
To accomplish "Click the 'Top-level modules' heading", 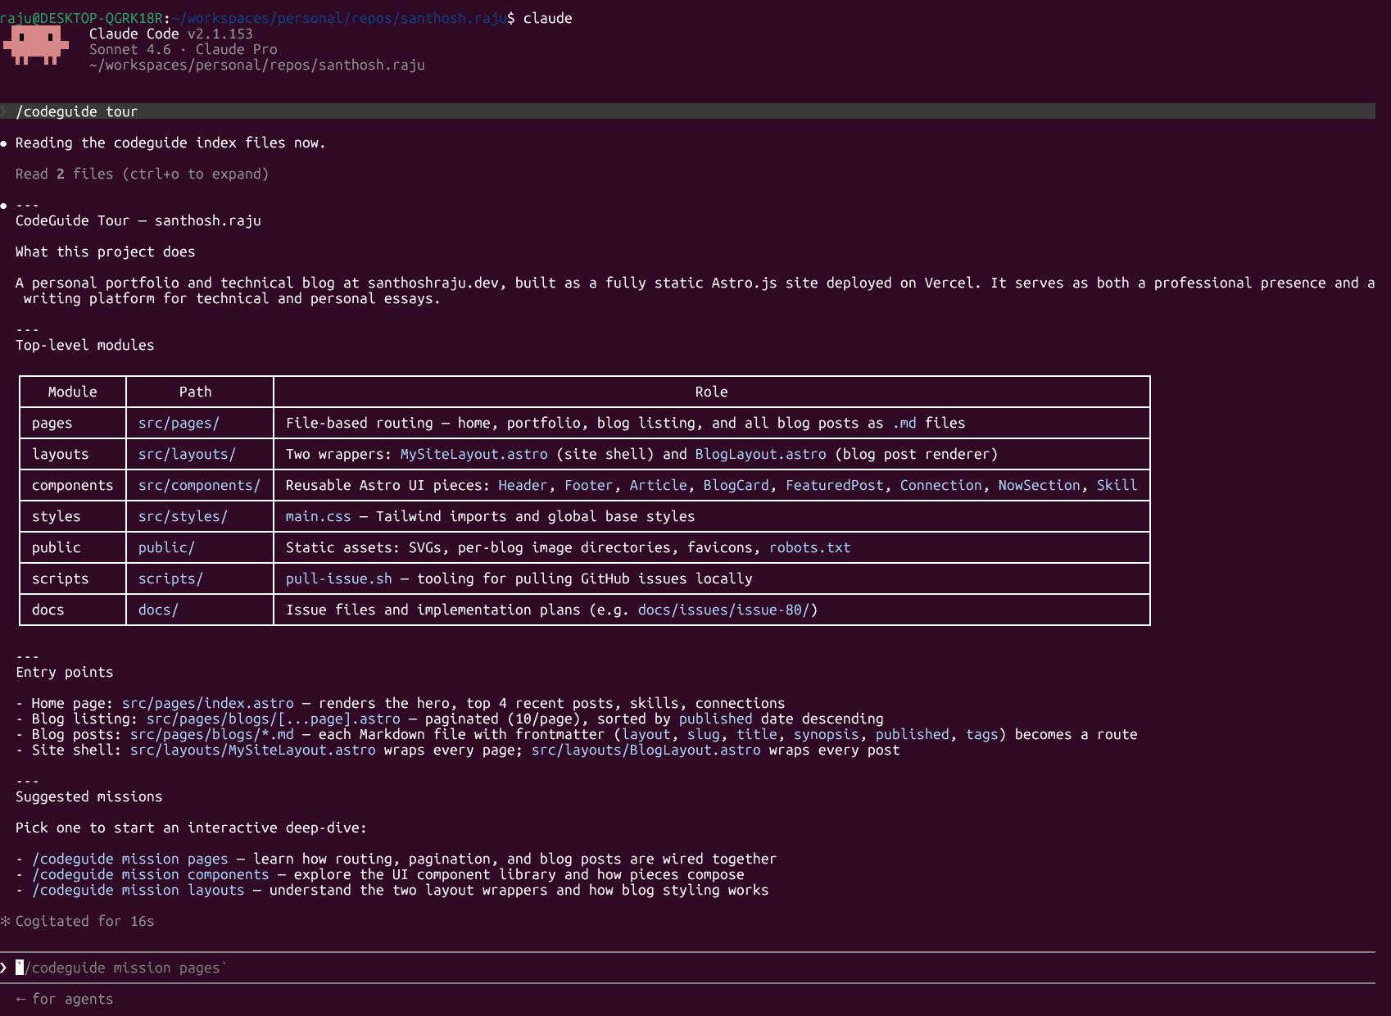I will [84, 345].
